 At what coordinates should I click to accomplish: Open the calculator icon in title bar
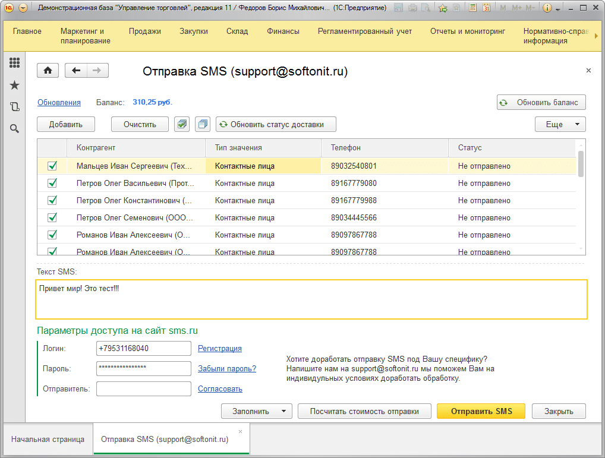tap(472, 8)
